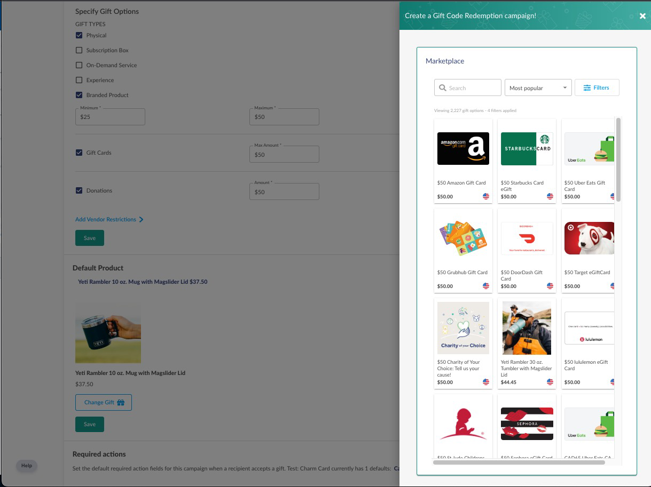Click the '$50 Amazon Gift Card' title
The height and width of the screenshot is (487, 651).
(461, 183)
